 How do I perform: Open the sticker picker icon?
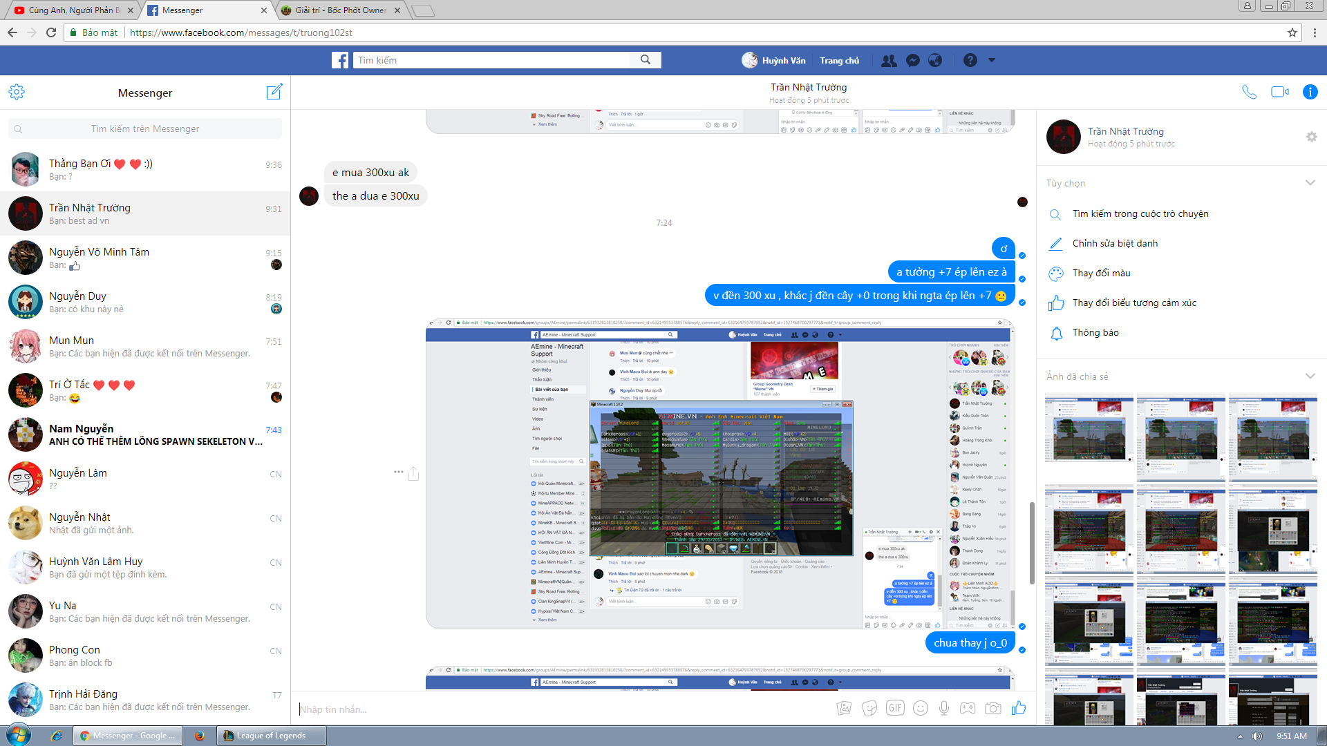tap(869, 708)
